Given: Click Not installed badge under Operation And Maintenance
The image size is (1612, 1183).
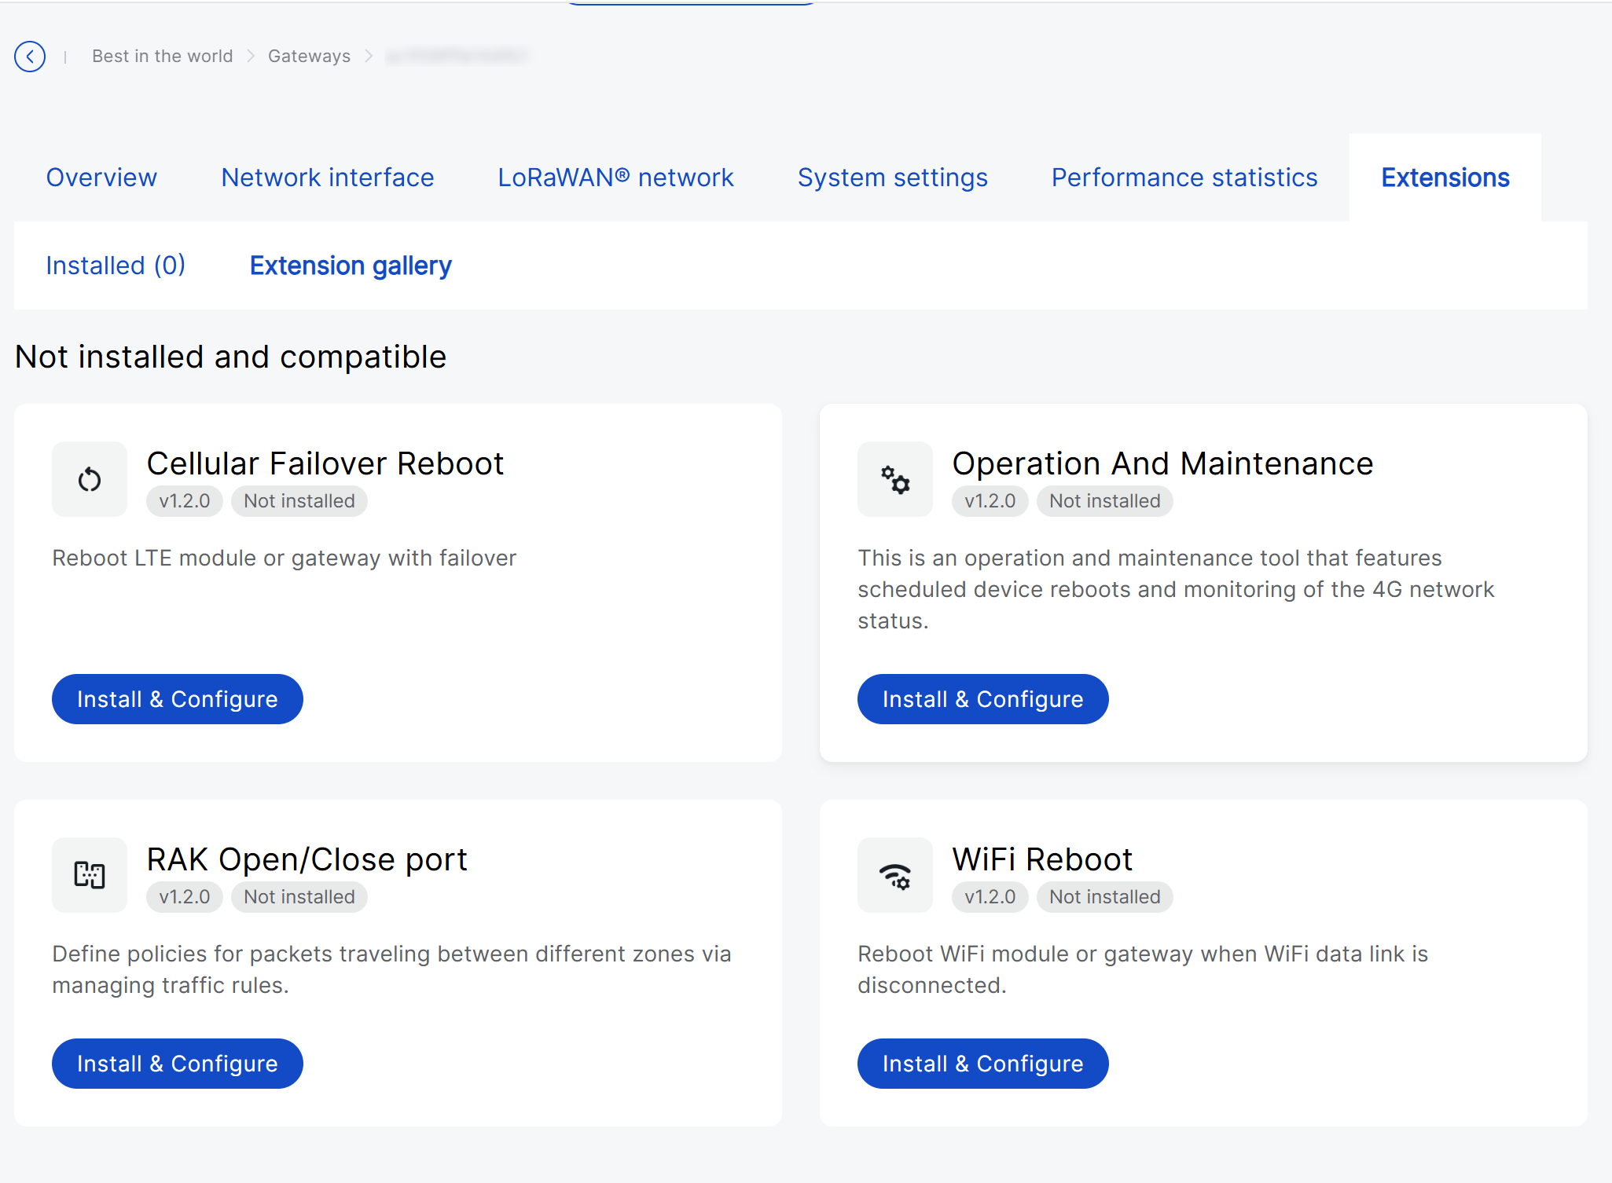Looking at the screenshot, I should [x=1105, y=501].
